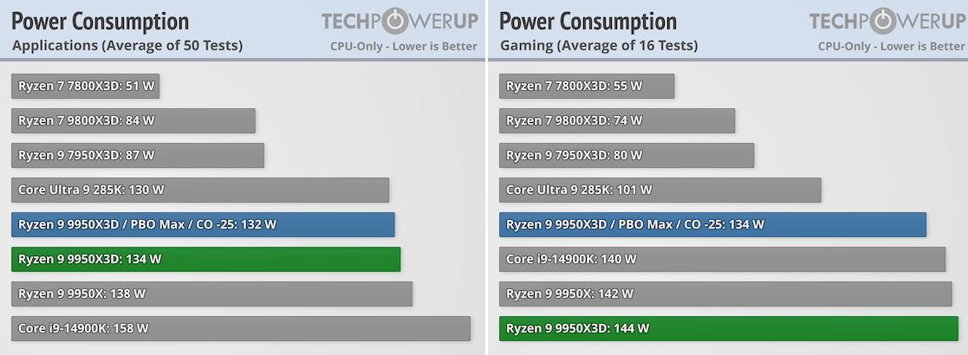968x355 pixels.
Task: Select Ryzen 7 7800X3D 55 W gaming bar
Action: pyautogui.click(x=587, y=87)
